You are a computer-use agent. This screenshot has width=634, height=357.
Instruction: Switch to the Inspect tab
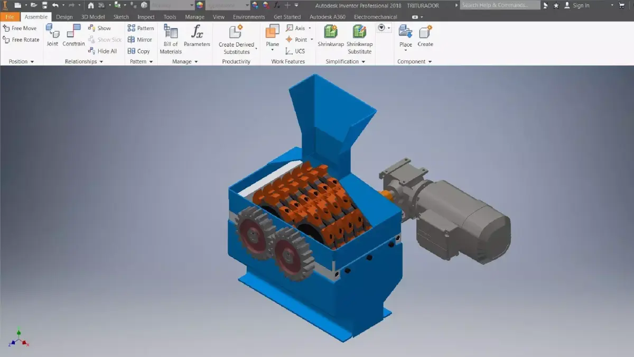tap(146, 17)
